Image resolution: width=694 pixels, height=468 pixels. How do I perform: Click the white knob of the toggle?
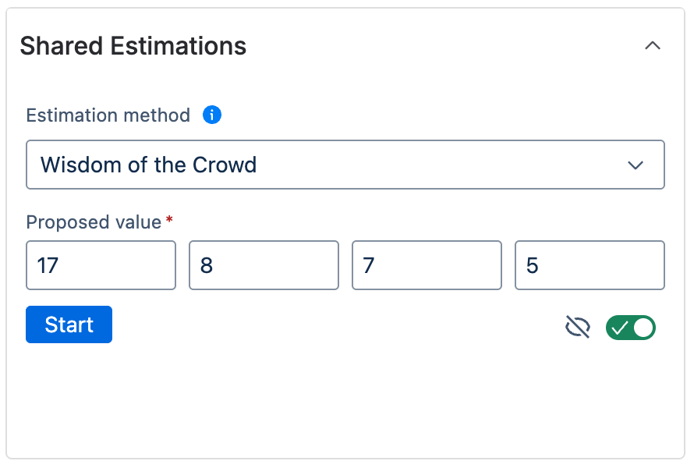(x=643, y=328)
